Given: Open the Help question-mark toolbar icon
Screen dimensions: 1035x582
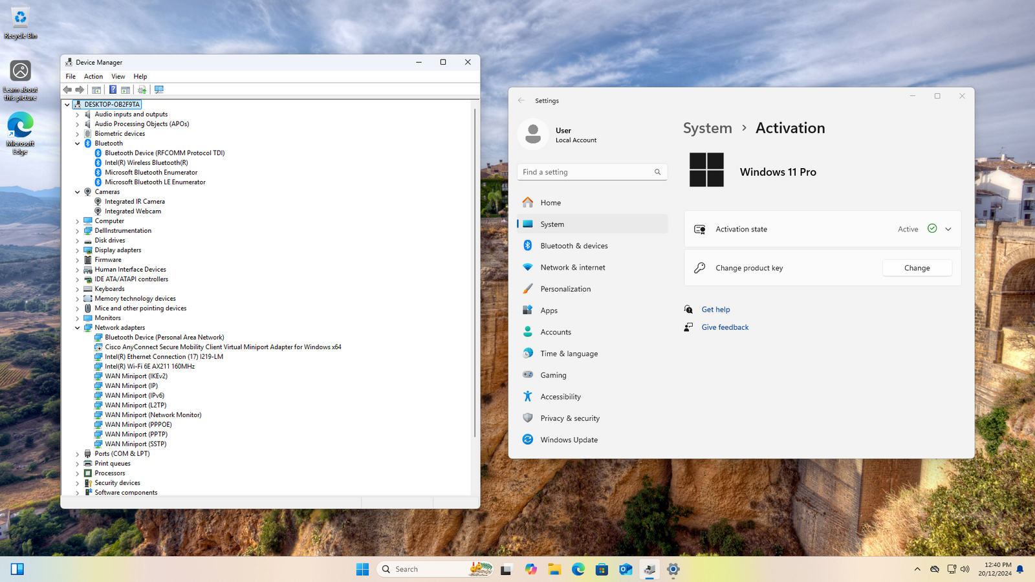Looking at the screenshot, I should 113,90.
